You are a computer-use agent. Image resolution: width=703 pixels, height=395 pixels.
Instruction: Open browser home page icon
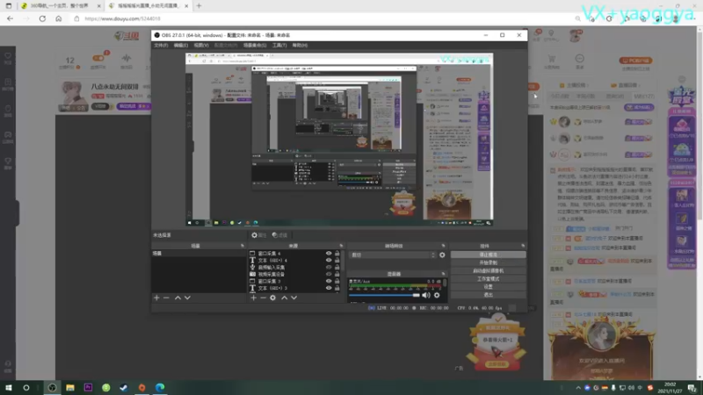[58, 18]
